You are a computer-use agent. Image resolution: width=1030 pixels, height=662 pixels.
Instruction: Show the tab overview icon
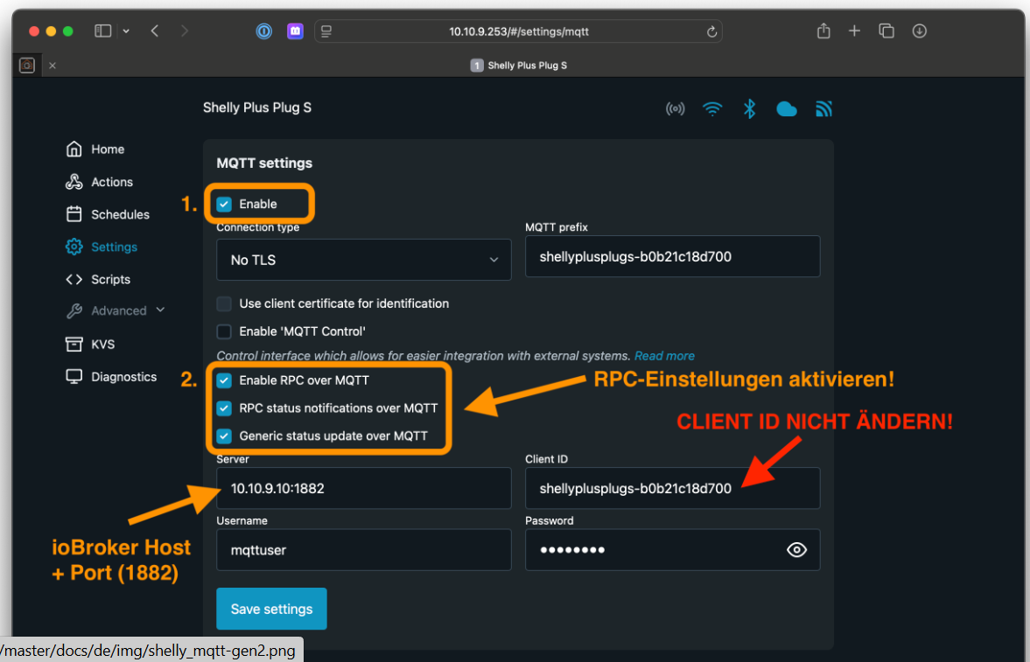pyautogui.click(x=886, y=31)
